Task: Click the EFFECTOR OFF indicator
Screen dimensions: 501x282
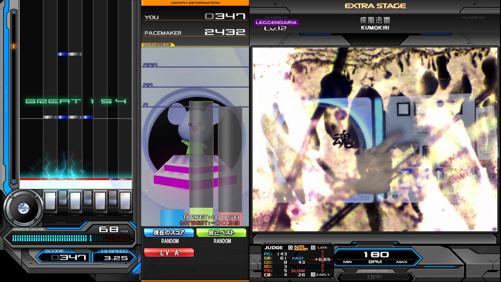Action: coord(375,274)
